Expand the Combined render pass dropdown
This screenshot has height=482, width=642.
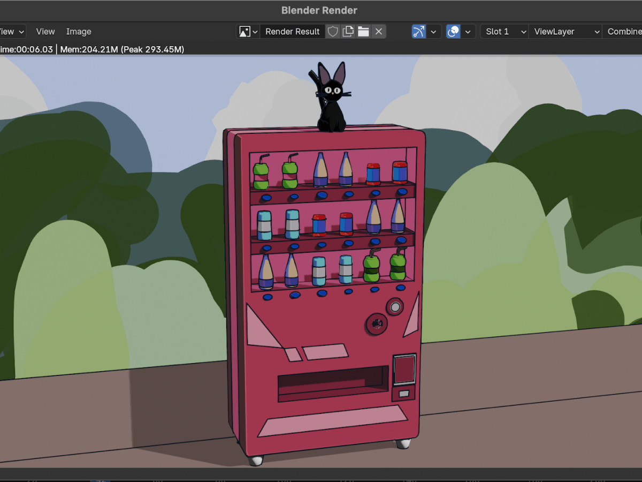pyautogui.click(x=626, y=32)
